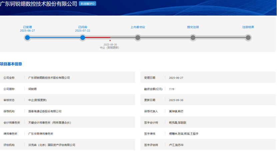
Task: Click the 中止 (财报更新) text under timeline
Action: click(x=110, y=48)
